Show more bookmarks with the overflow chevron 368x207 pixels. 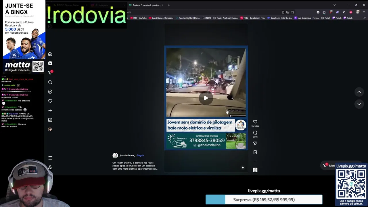click(x=365, y=18)
